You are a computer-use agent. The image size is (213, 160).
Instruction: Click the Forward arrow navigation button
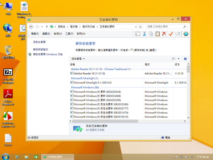tap(37, 26)
